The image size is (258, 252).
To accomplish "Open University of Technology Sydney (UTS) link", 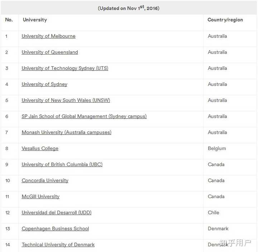I will pos(65,68).
